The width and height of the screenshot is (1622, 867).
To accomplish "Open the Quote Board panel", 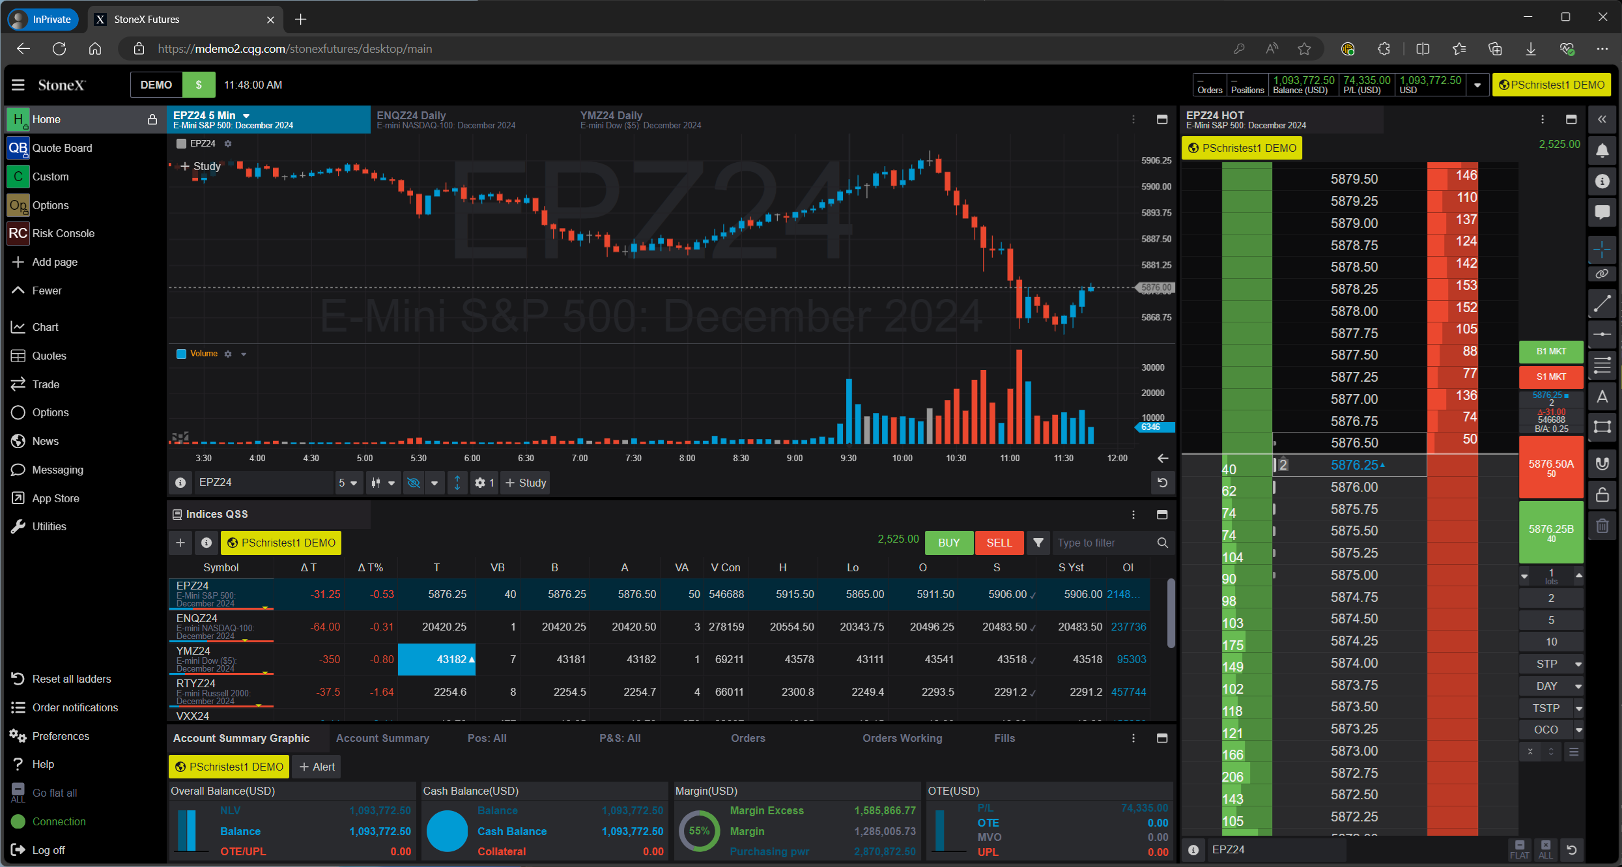I will (x=62, y=148).
